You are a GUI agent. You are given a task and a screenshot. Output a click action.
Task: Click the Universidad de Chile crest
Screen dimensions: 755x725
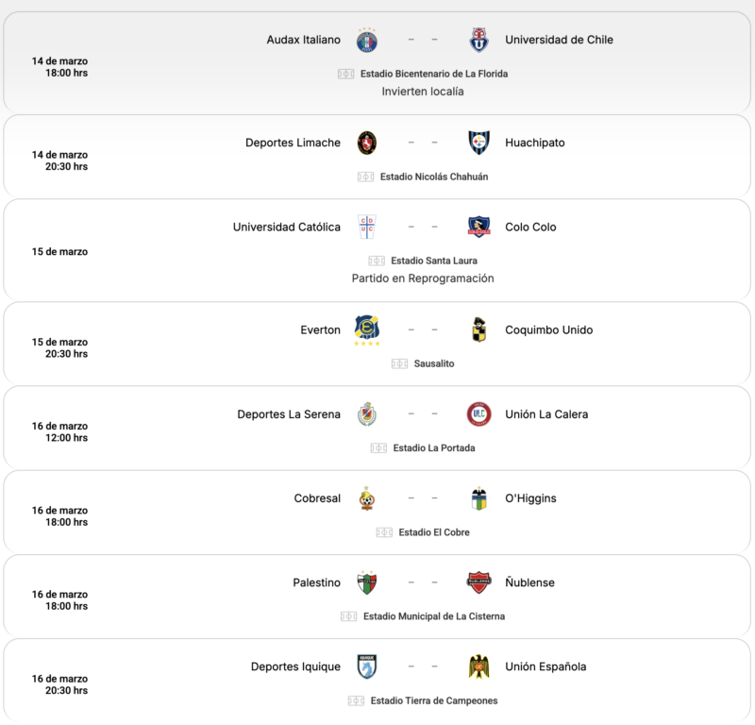[479, 41]
